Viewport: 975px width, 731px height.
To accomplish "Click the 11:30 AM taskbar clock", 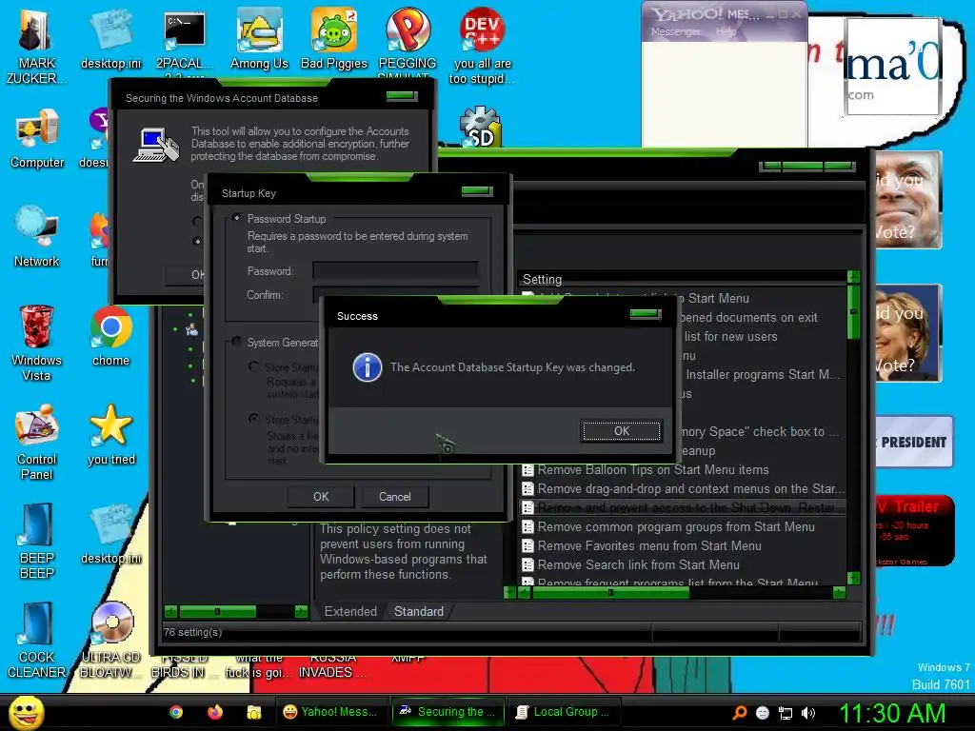I will pos(891,713).
